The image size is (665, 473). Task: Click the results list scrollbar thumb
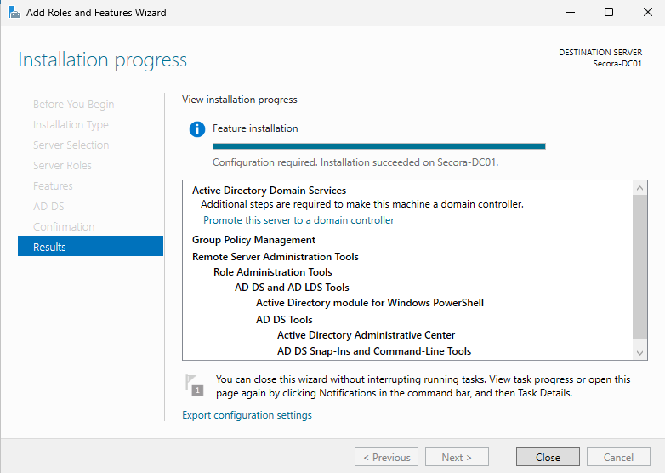[x=640, y=268]
